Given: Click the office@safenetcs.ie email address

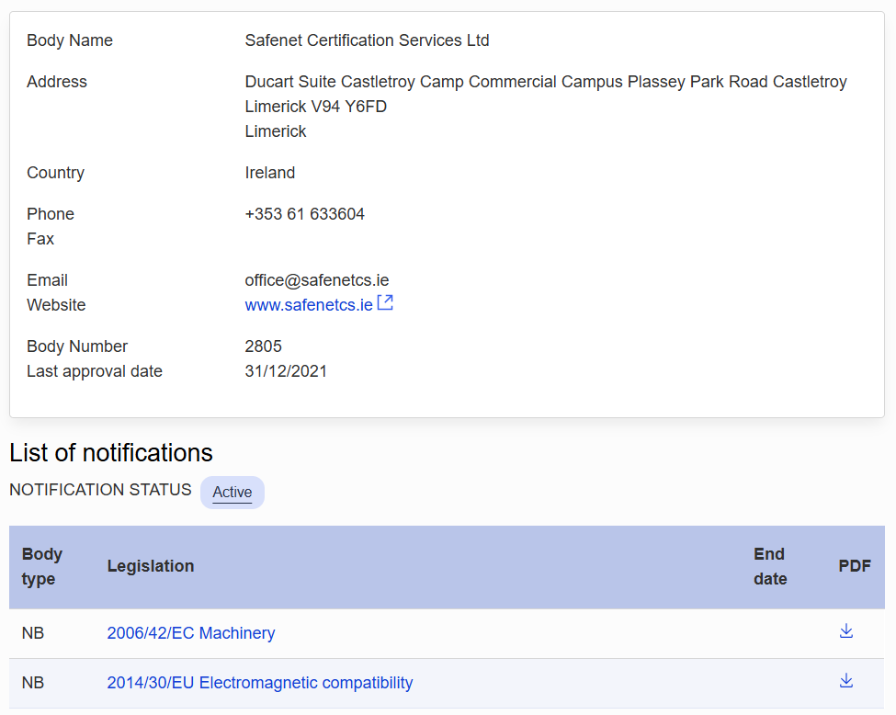Looking at the screenshot, I should [x=316, y=280].
